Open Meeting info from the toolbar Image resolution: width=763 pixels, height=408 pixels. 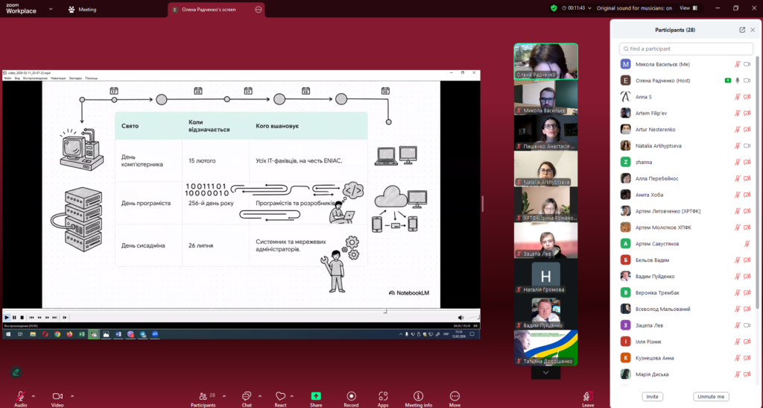(418, 396)
